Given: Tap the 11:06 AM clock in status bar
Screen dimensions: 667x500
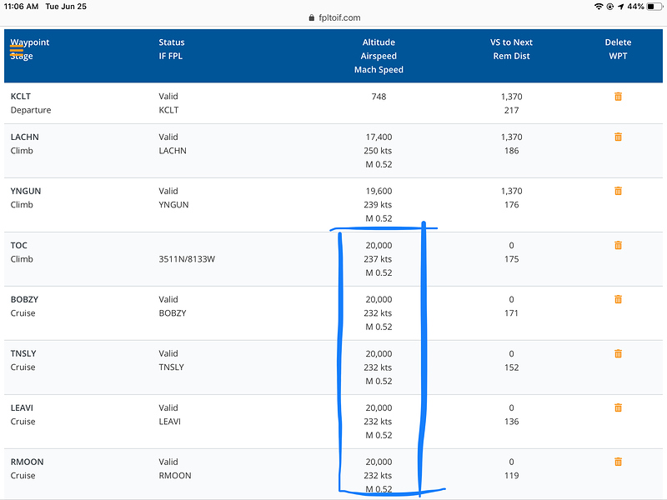Looking at the screenshot, I should point(21,7).
